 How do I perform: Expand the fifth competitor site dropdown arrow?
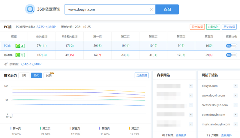pyautogui.click(x=191, y=124)
